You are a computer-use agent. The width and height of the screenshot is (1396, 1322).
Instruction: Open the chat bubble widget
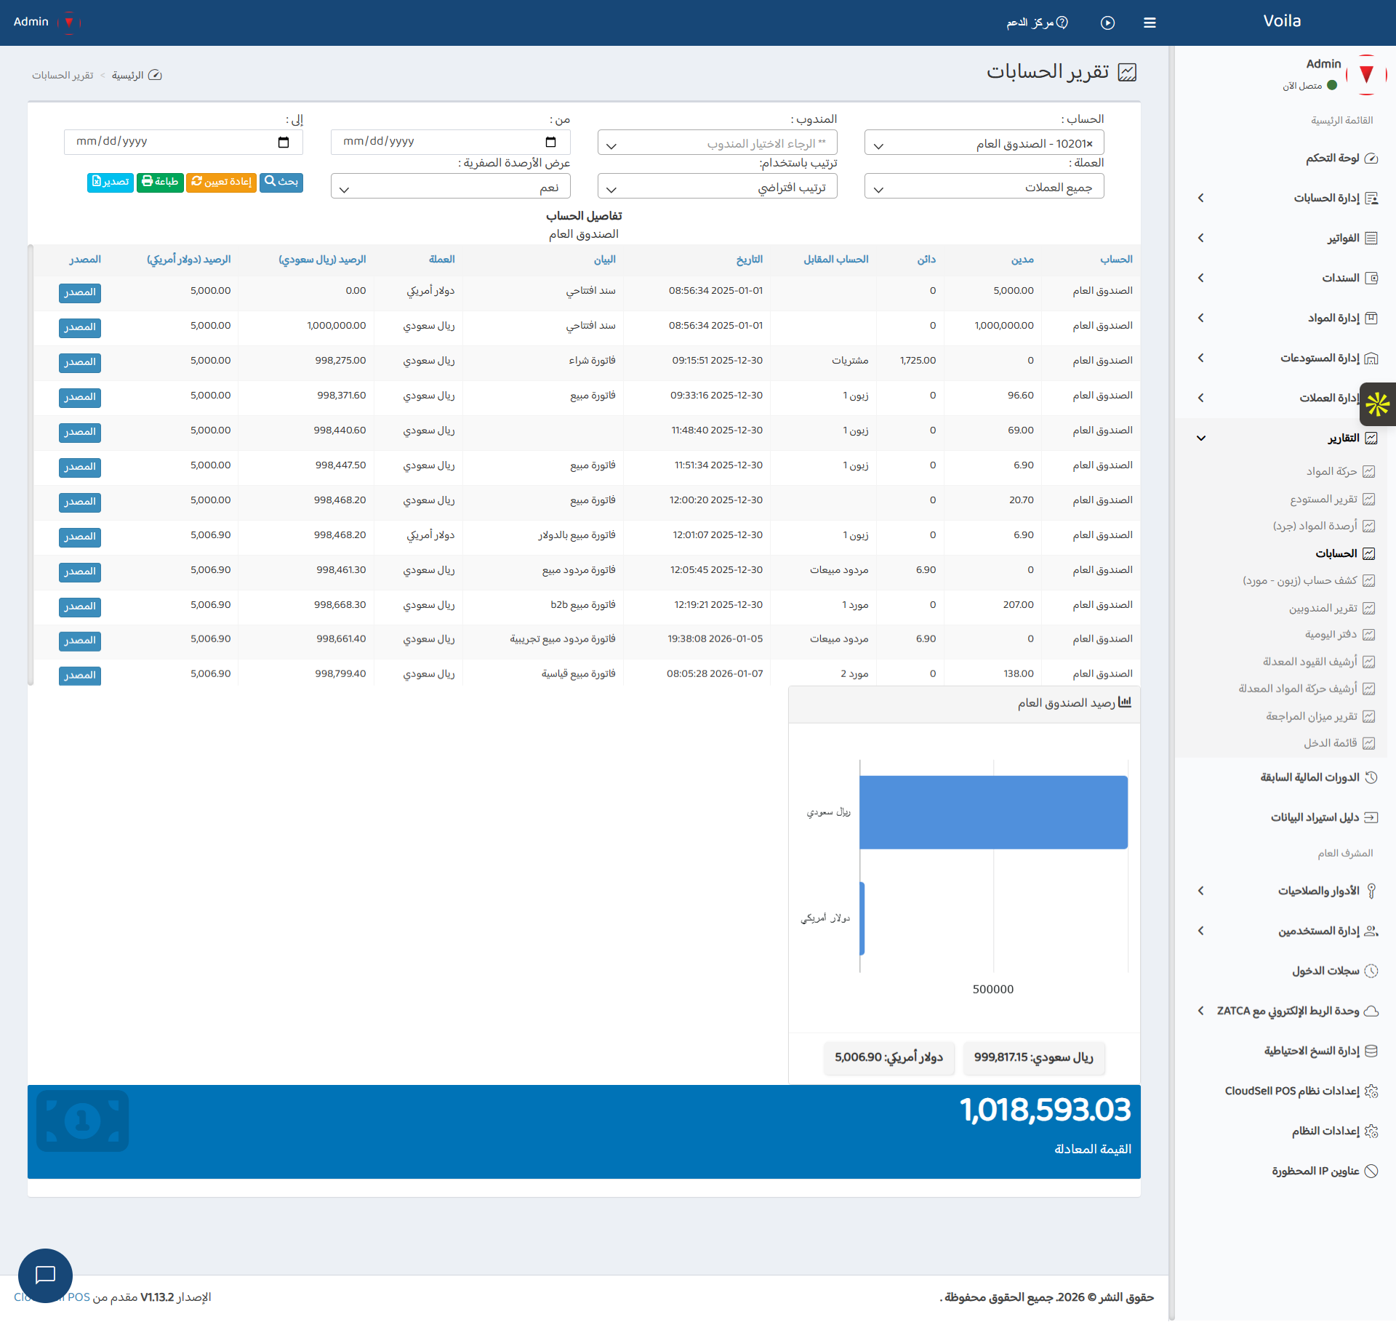click(x=45, y=1275)
